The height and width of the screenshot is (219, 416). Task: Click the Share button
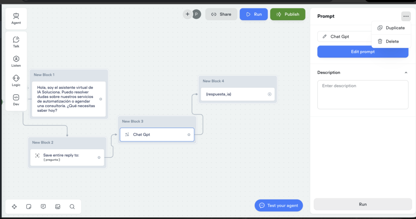(x=221, y=14)
